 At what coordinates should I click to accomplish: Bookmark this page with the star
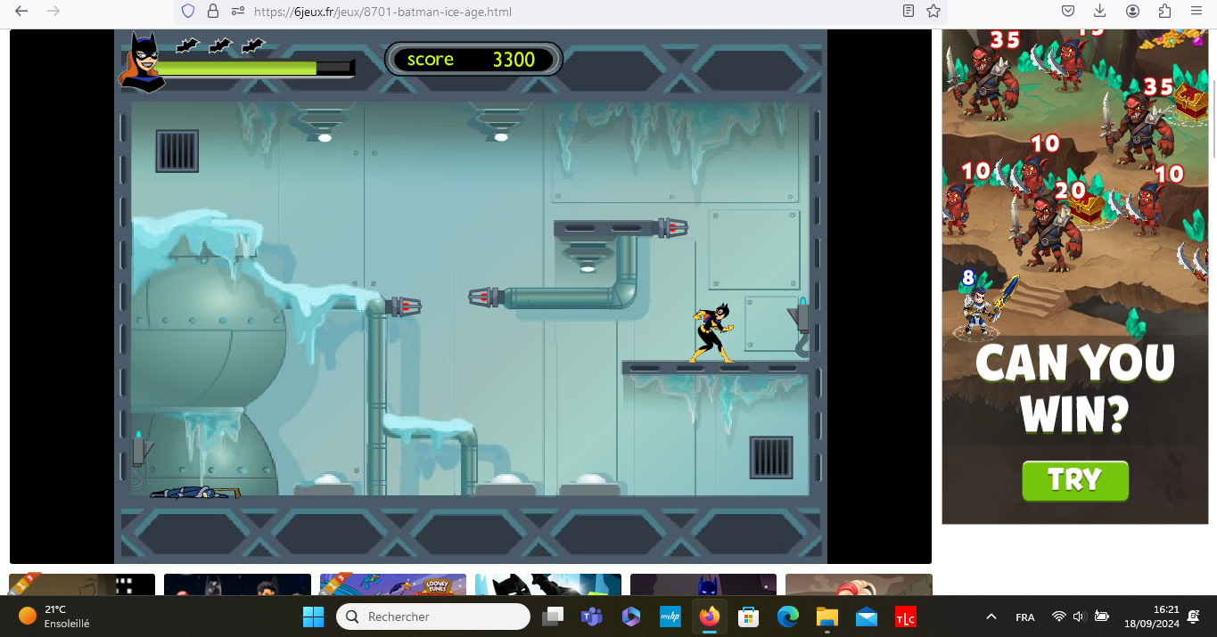(x=933, y=12)
